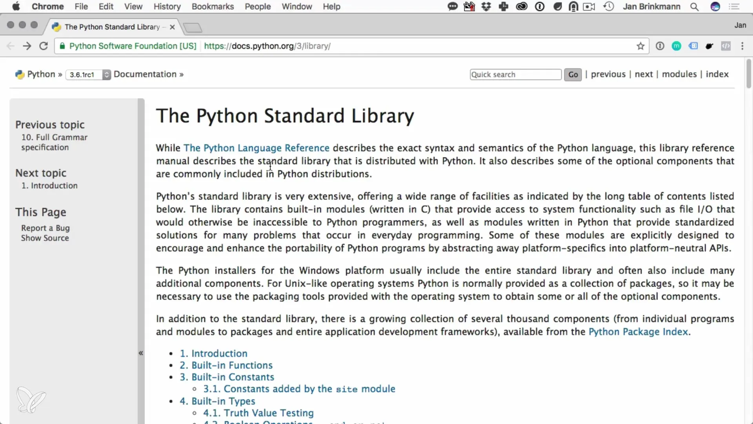Click the clapperboard menu bar icon

(469, 7)
